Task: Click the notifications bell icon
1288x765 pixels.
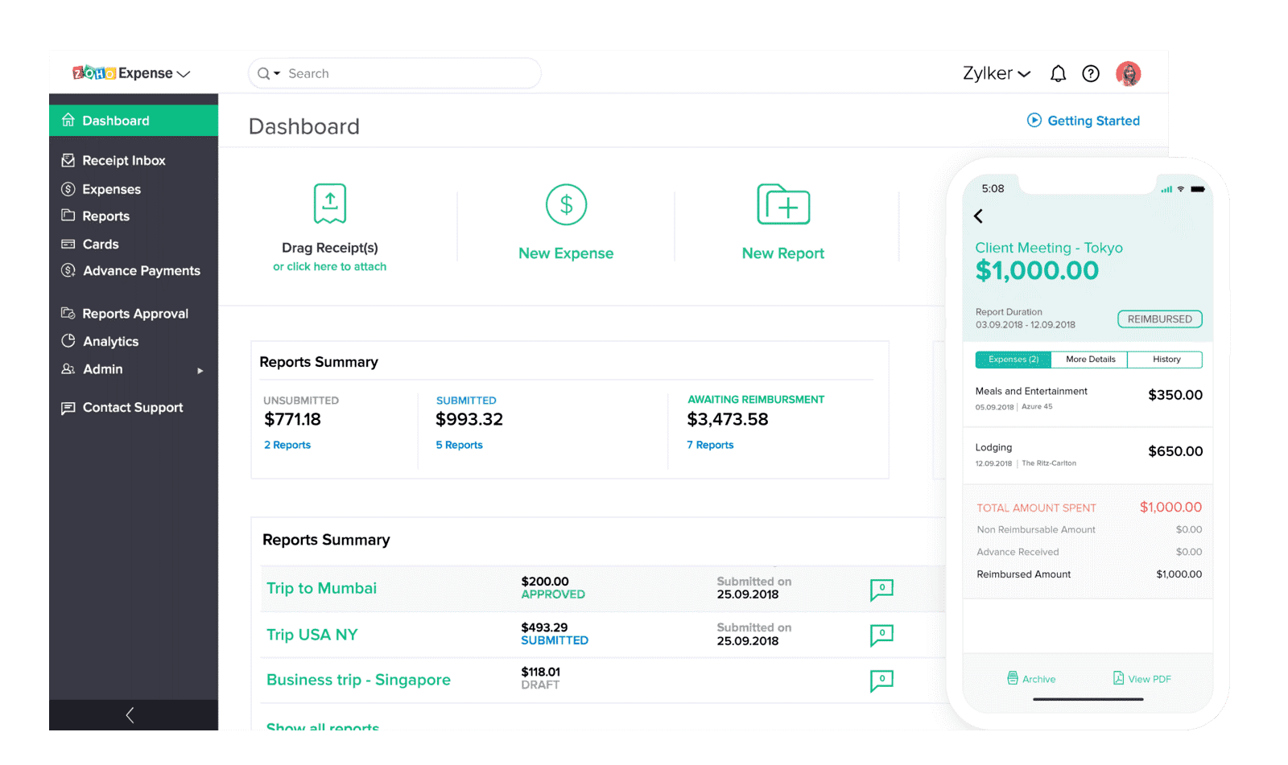Action: [x=1058, y=74]
